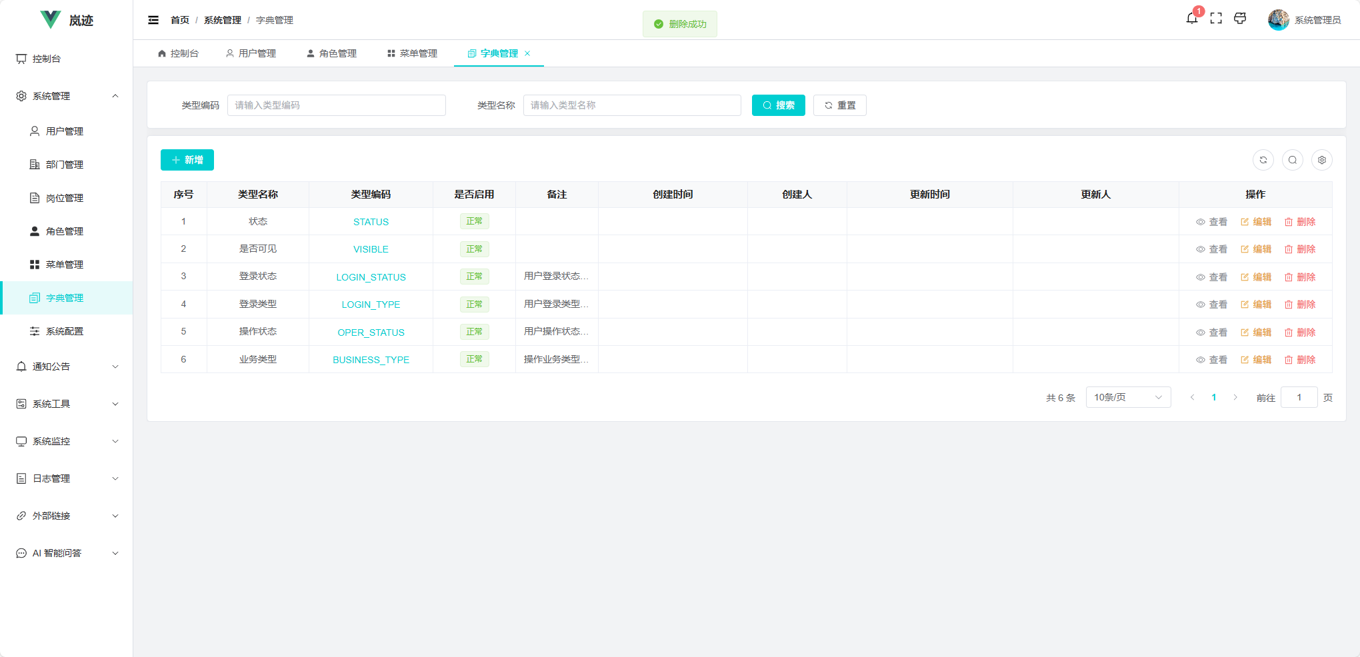Expand the 系统监控 sidebar menu
The height and width of the screenshot is (657, 1360).
(x=67, y=440)
